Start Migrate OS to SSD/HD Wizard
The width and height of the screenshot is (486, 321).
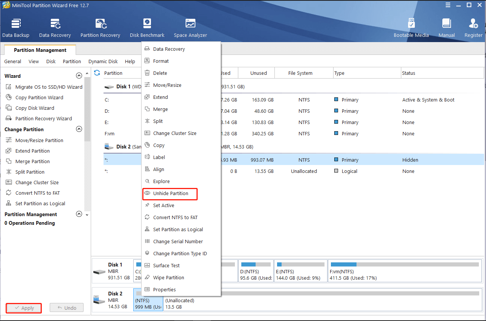[44, 87]
